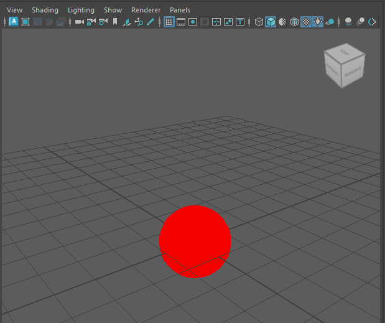This screenshot has width=385, height=323.
Task: Open the Panels menu
Action: click(180, 10)
